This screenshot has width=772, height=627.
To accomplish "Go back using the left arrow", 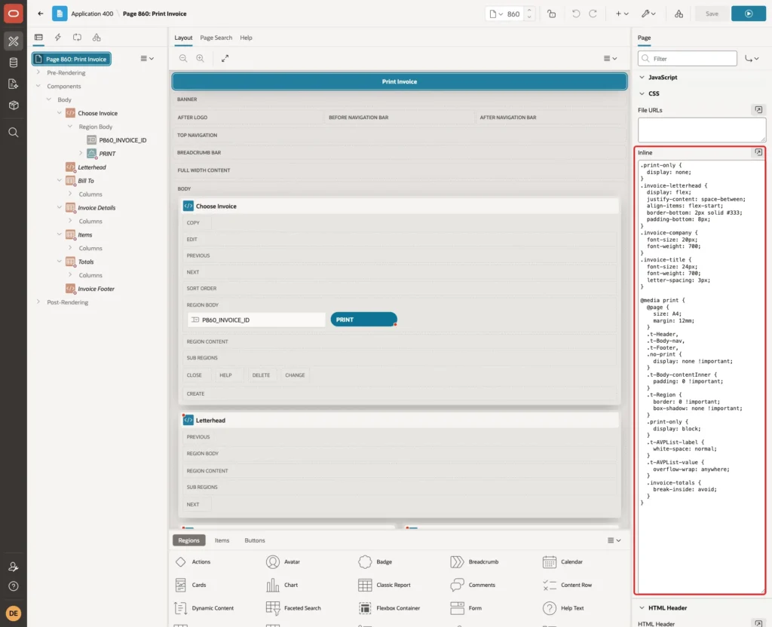I will pos(41,14).
